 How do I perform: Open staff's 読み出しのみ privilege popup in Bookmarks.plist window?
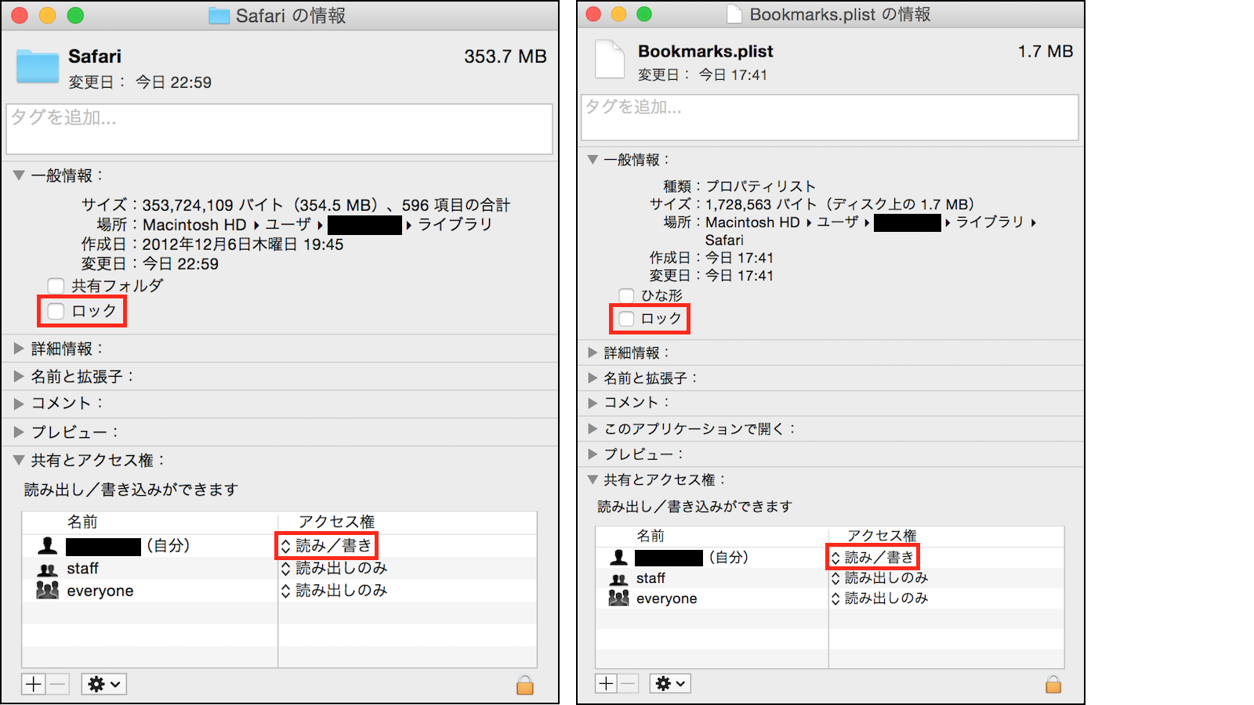(x=879, y=578)
